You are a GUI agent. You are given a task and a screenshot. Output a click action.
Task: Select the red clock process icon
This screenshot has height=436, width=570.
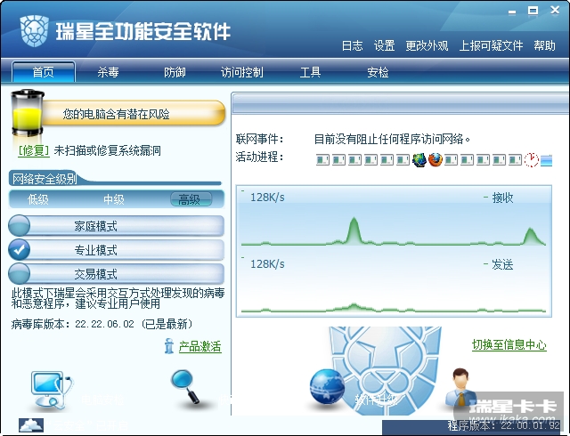pyautogui.click(x=531, y=160)
